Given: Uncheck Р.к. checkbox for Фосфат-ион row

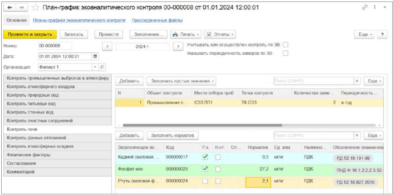Looking at the screenshot, I should click(x=205, y=169).
